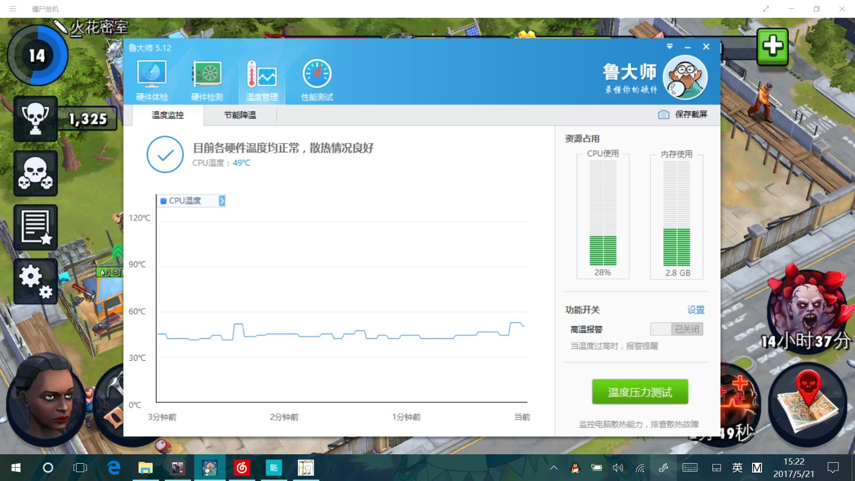
Task: Open the game window hamburger menu
Action: pyautogui.click(x=13, y=9)
